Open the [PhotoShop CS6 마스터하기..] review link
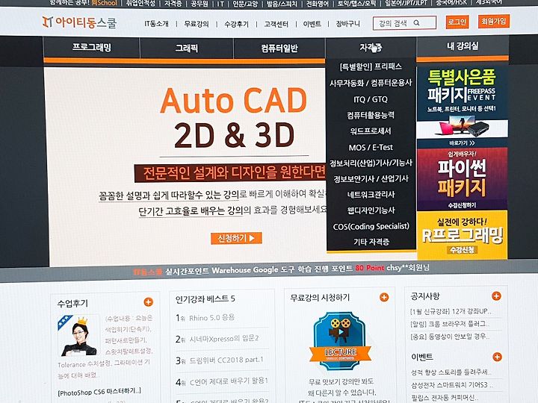This screenshot has width=538, height=403. click(x=99, y=392)
